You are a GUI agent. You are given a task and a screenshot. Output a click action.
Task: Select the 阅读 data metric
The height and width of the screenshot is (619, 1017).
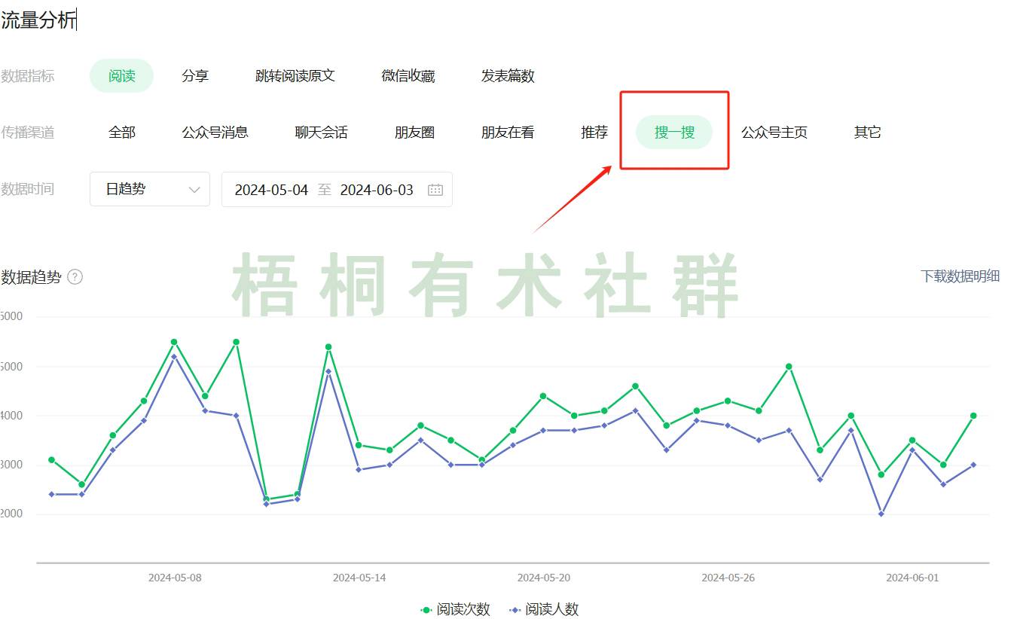121,75
